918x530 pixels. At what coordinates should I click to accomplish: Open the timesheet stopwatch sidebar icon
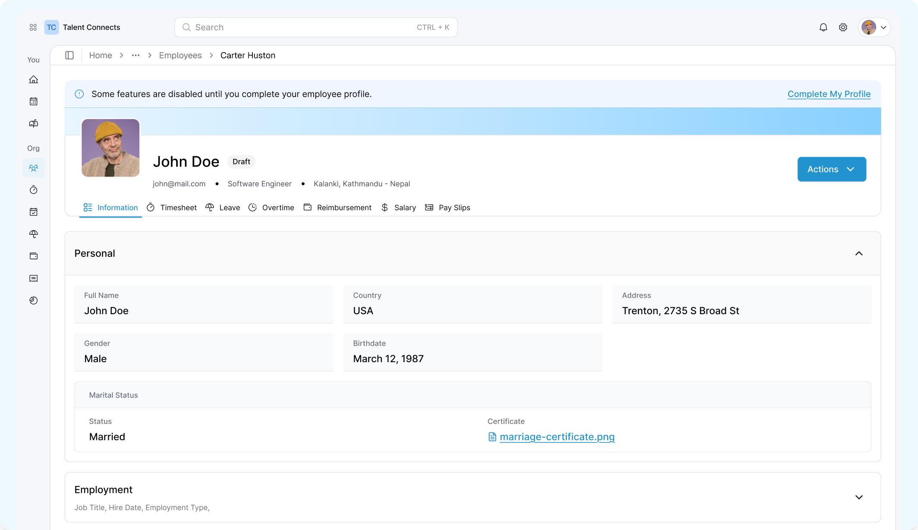click(34, 190)
